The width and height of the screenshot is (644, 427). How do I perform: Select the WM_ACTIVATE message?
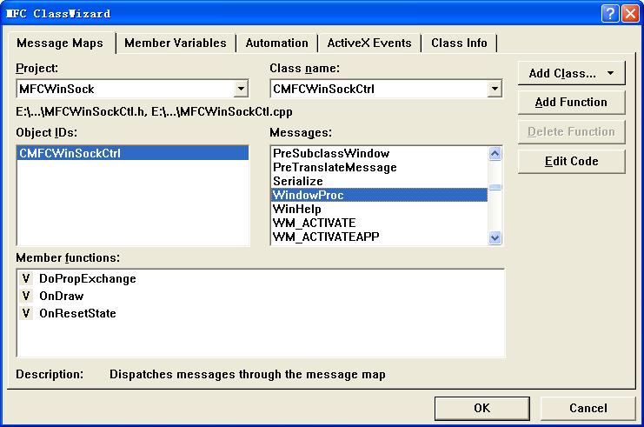380,223
